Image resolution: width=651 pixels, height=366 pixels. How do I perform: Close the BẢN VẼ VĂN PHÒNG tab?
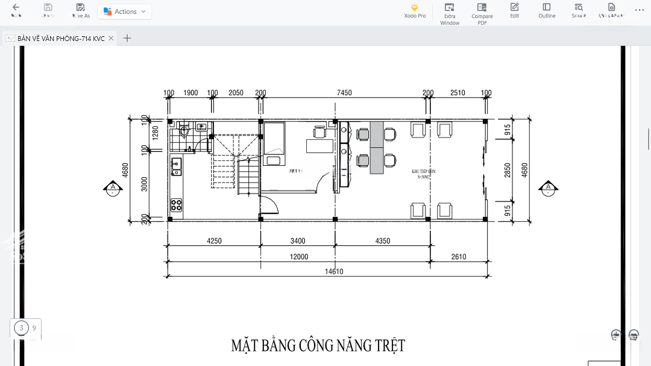tap(112, 39)
